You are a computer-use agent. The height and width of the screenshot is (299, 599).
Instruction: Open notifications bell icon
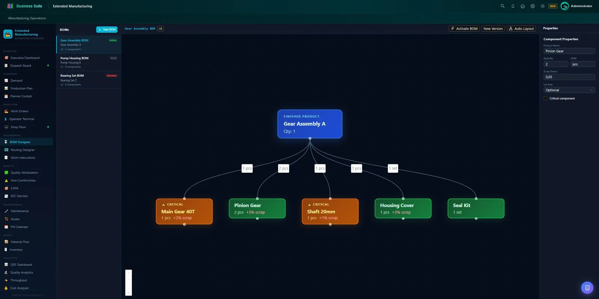tap(513, 6)
